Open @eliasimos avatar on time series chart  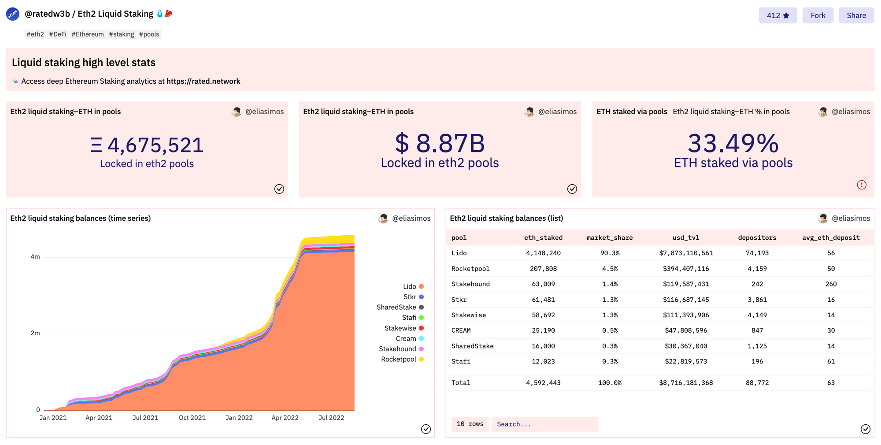[383, 219]
